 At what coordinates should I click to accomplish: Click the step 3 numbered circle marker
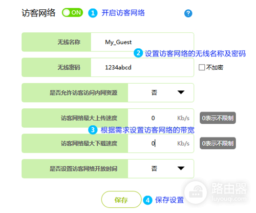click(x=93, y=130)
